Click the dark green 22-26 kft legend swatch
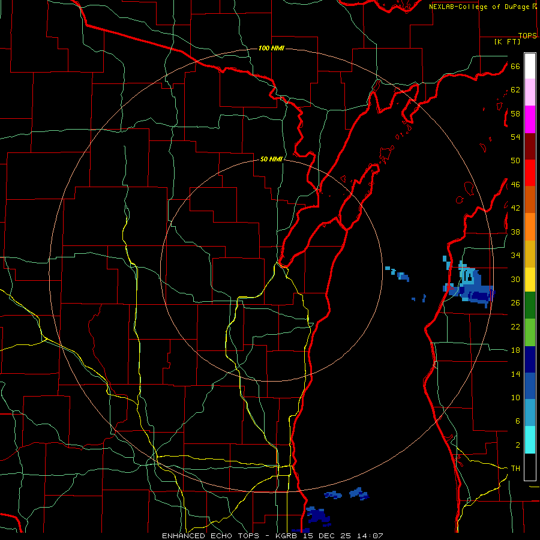540x540 pixels. [x=530, y=305]
